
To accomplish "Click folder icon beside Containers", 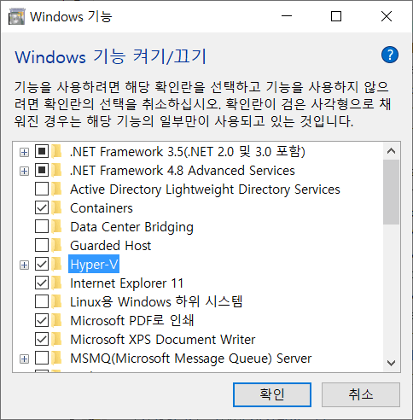I will [x=57, y=208].
